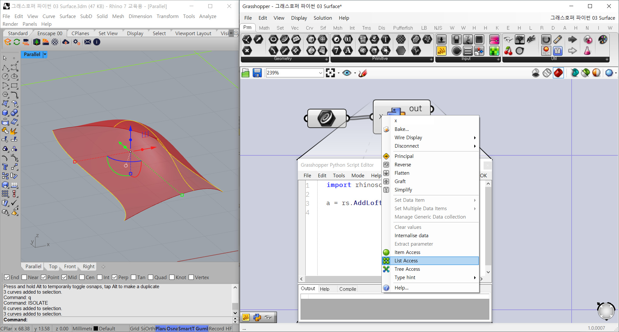Open the Rhino options gear icon
The height and width of the screenshot is (332, 619).
coord(76,42)
